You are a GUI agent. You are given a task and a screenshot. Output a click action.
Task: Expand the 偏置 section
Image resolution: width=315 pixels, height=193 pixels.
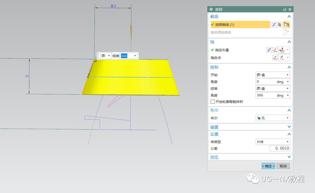point(289,127)
